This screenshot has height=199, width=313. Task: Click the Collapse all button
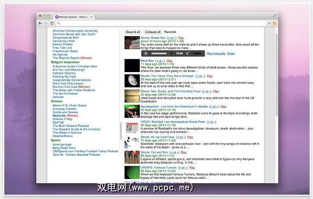153,32
